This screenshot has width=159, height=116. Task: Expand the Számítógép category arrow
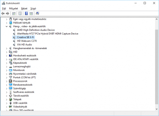[x=7, y=88]
